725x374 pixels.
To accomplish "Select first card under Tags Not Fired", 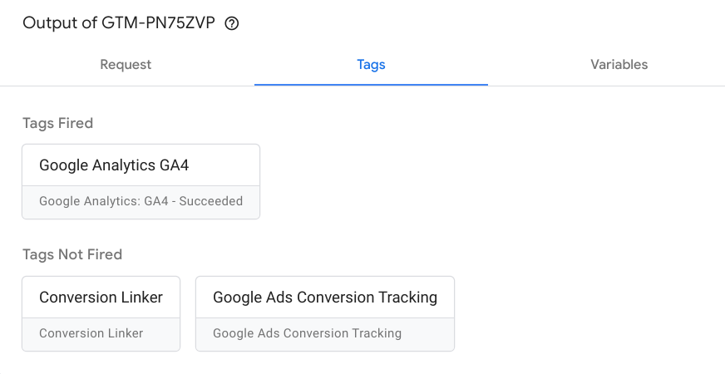I will [x=101, y=313].
